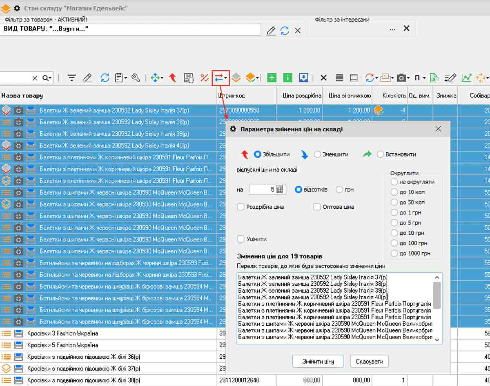Select the 'Зменшити' radio option

pos(318,154)
